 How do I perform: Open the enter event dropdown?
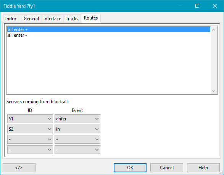[x=77, y=118]
